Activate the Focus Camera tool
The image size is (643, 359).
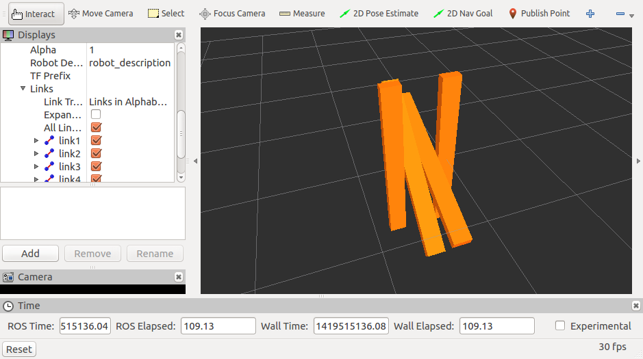coord(232,14)
